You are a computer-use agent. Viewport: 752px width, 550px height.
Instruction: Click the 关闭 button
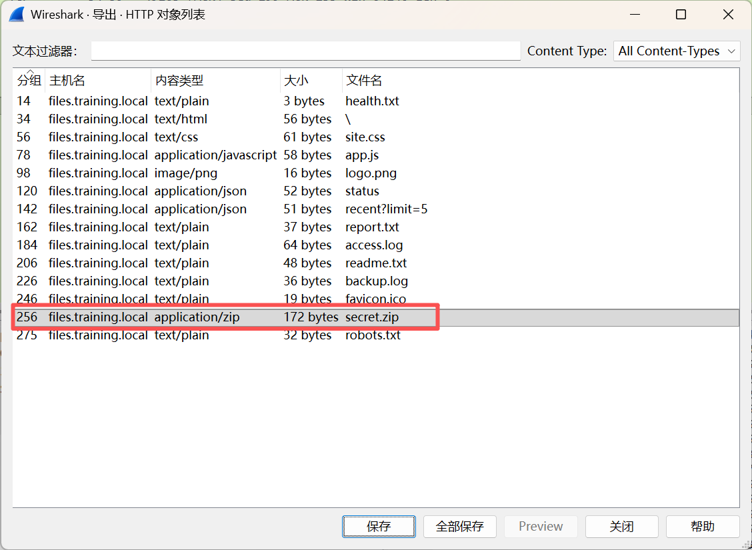[x=621, y=527]
